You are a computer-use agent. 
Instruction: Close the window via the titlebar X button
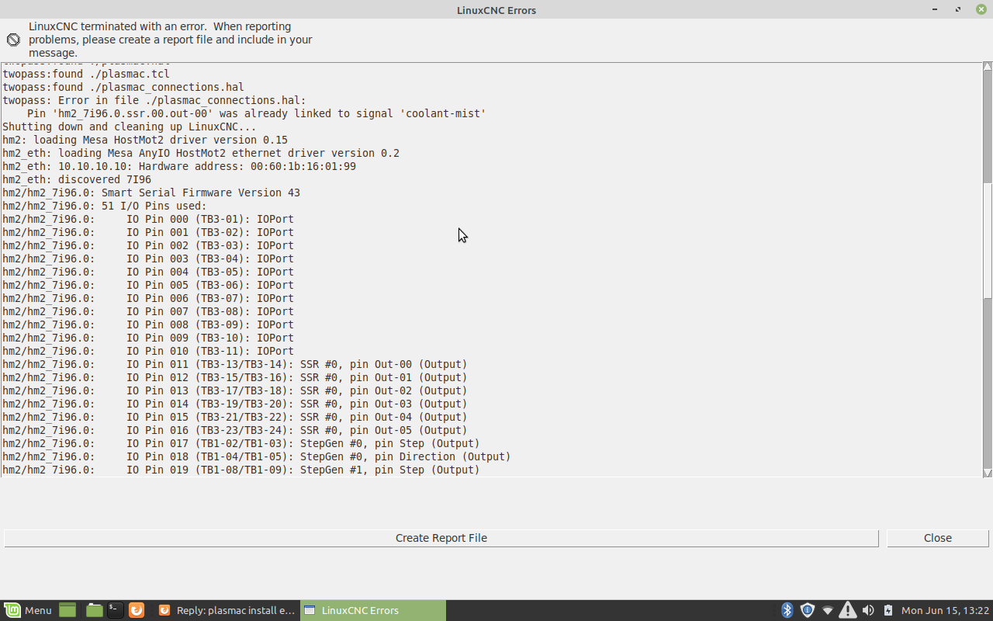click(x=981, y=9)
